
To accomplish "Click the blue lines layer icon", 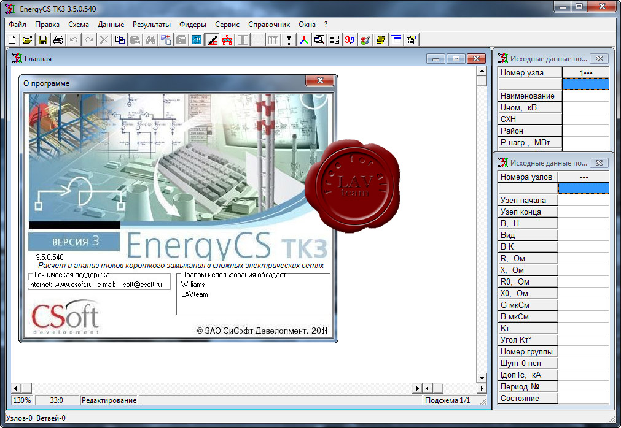I will click(396, 39).
